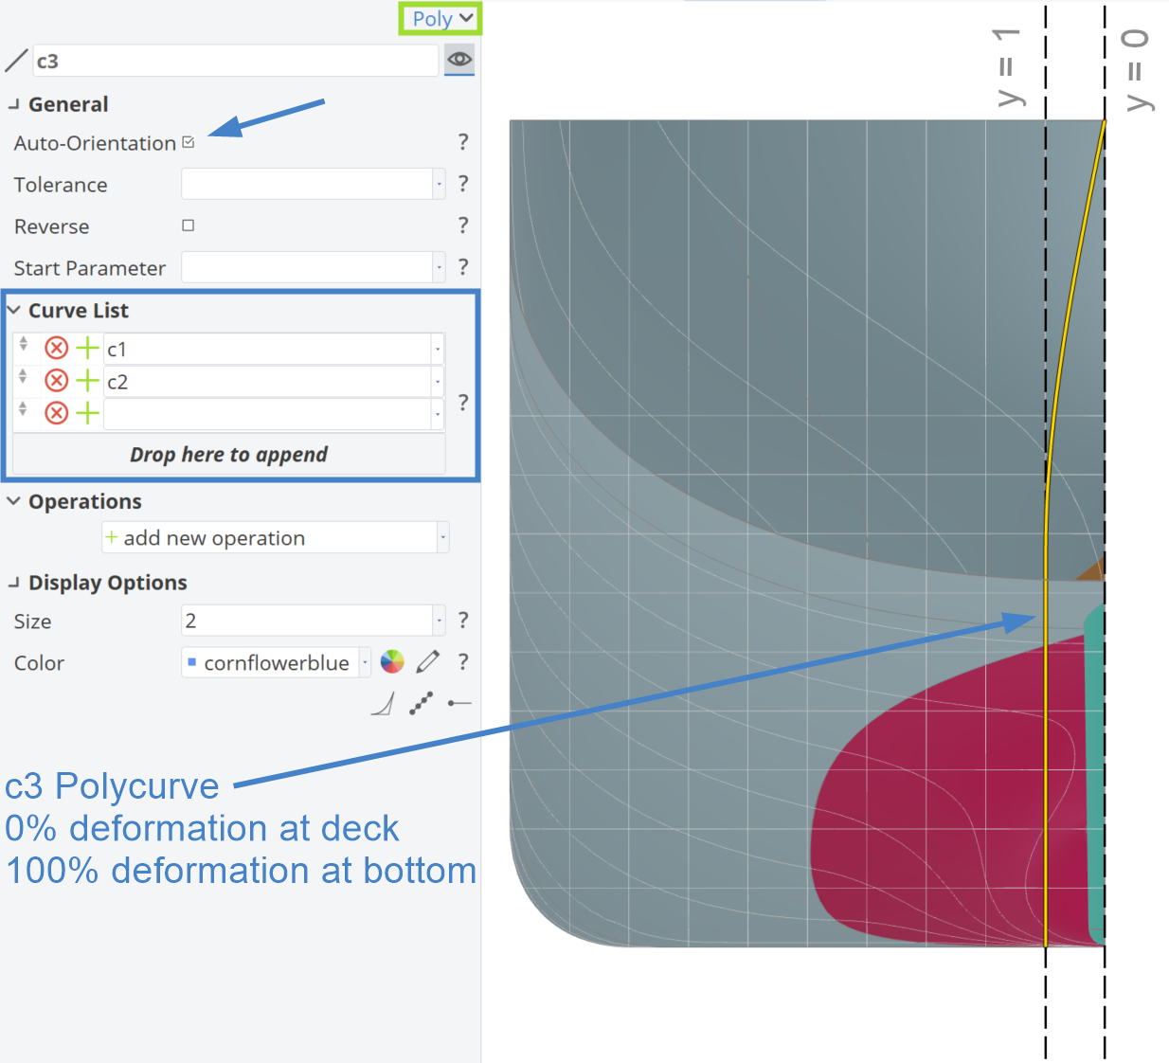This screenshot has height=1063, width=1169.
Task: Open the Tolerance field dropdown
Action: [439, 184]
